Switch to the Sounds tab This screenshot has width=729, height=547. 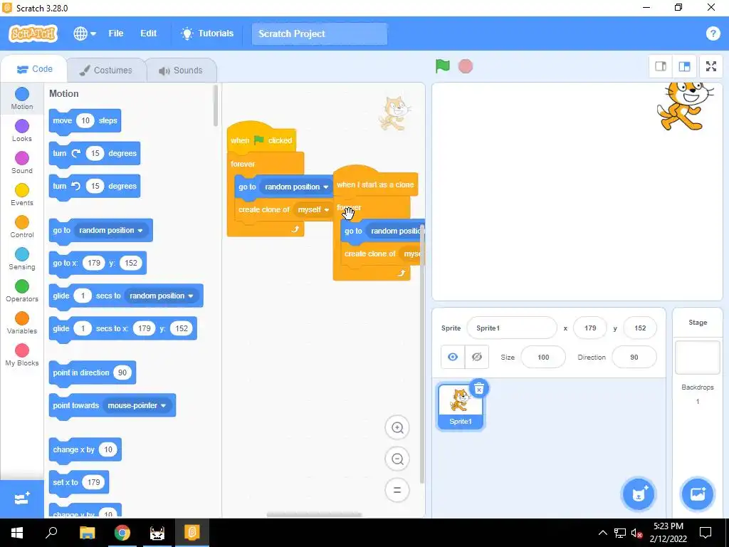click(x=181, y=71)
